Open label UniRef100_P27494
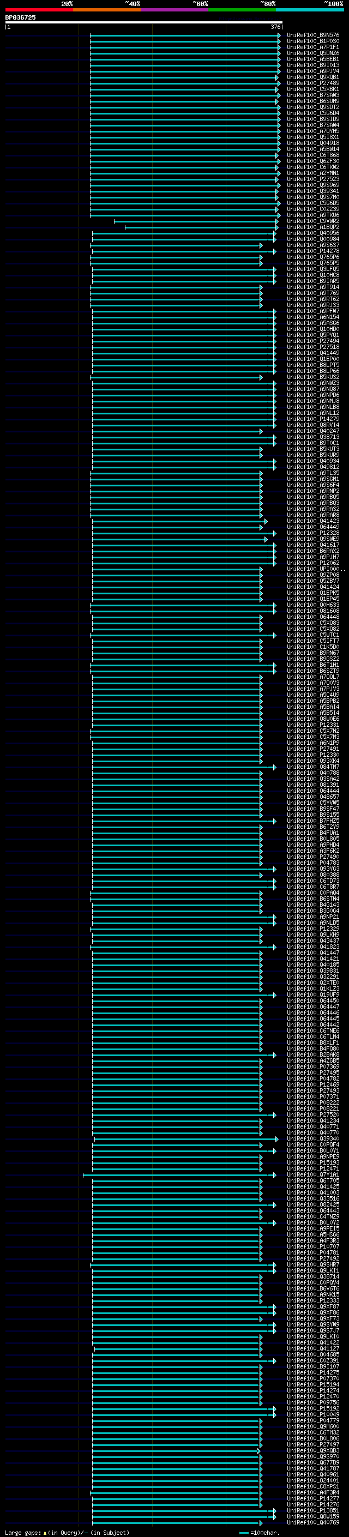This screenshot has width=349, height=1537. click(x=313, y=341)
